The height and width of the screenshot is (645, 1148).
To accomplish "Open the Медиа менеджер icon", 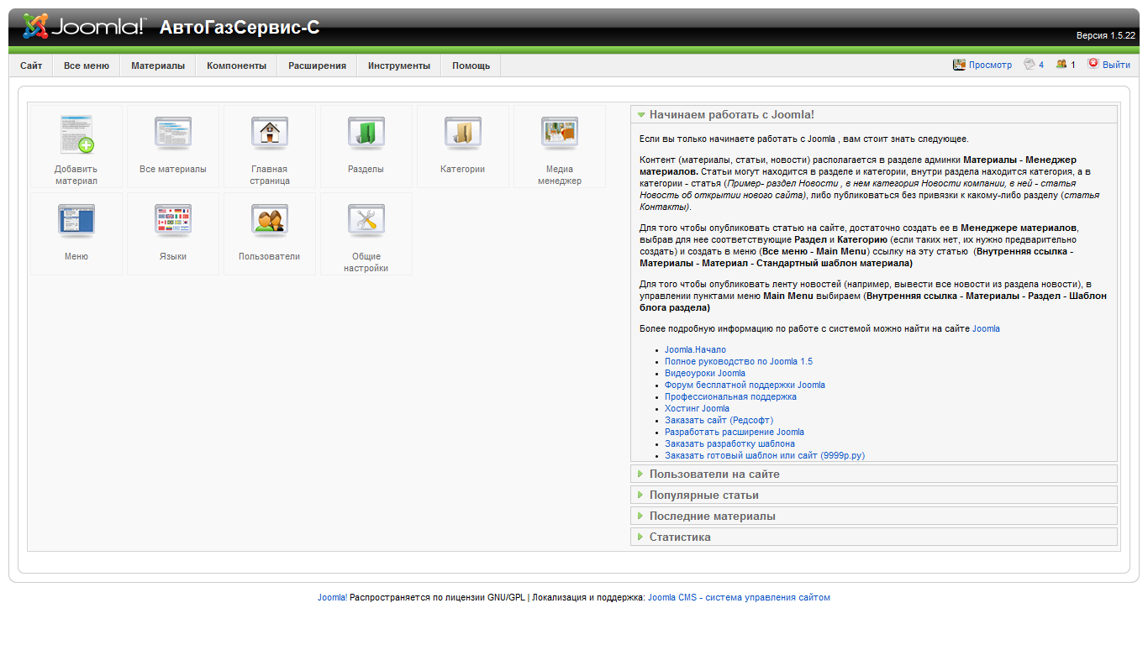I will click(560, 133).
